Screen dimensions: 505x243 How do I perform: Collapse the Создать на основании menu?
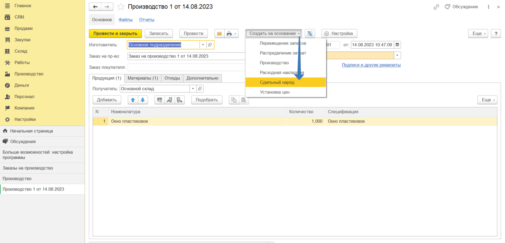coord(274,33)
